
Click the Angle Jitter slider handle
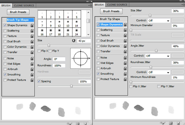point(156,51)
